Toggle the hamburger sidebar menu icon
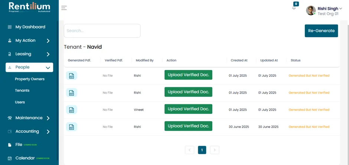 coord(64,8)
